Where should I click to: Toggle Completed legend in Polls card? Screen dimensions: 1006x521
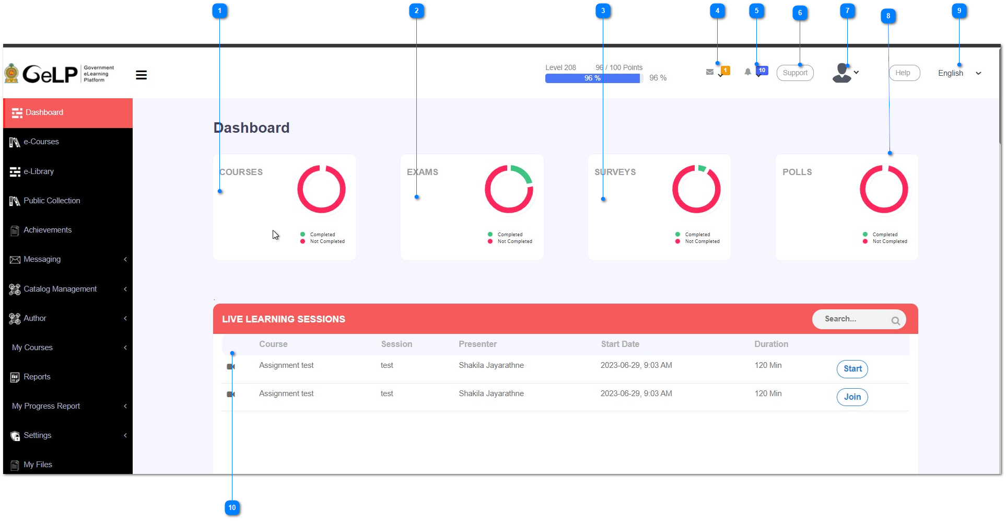(x=880, y=235)
